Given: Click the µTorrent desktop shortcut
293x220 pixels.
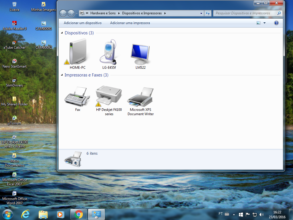Looking at the screenshot, I should (14, 120).
